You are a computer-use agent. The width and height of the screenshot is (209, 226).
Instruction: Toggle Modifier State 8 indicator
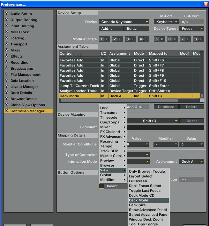coord(199,39)
